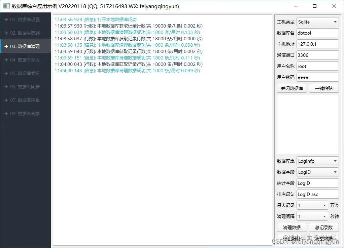This screenshot has height=248, width=344.
Task: Click log line 11:03:58 037 用时 0.000 秒
Action: (x=129, y=39)
